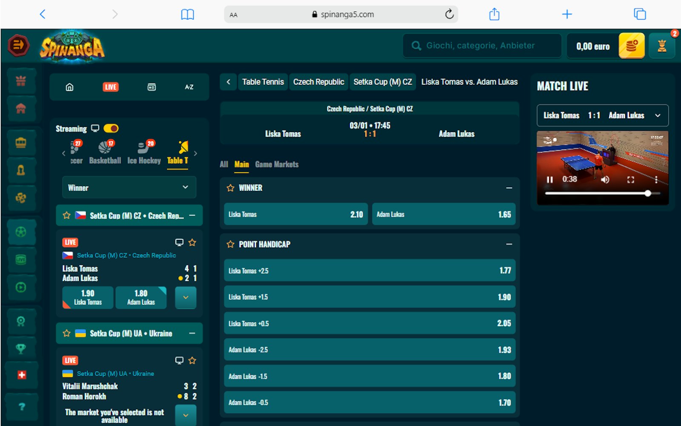Screen dimensions: 681x426
Task: Enter fullscreen on match video
Action: coord(631,180)
